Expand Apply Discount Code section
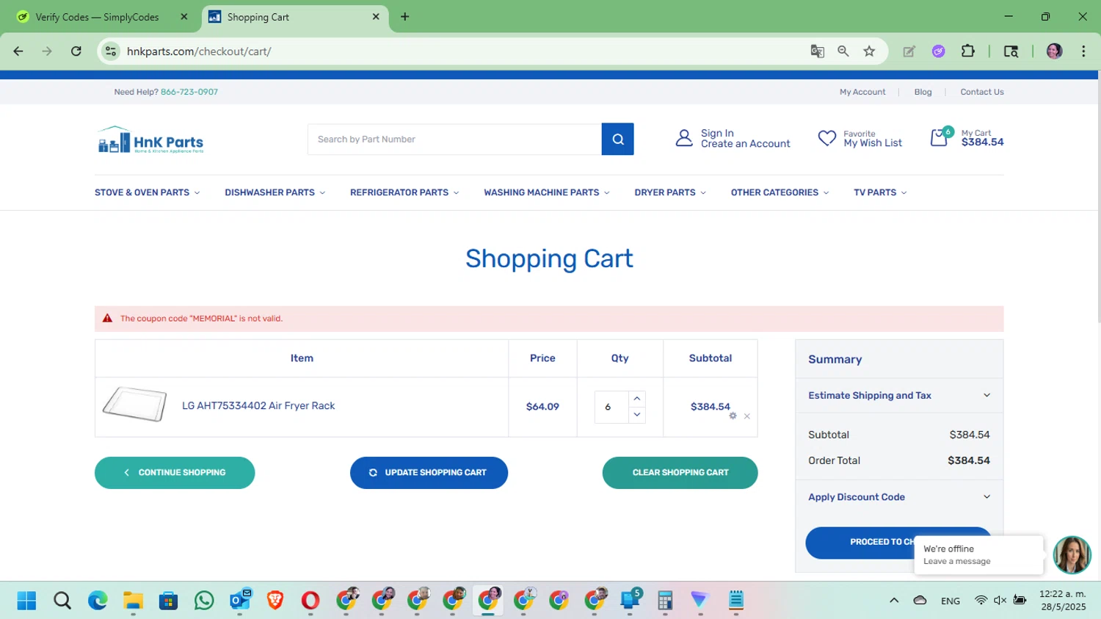 pyautogui.click(x=899, y=497)
